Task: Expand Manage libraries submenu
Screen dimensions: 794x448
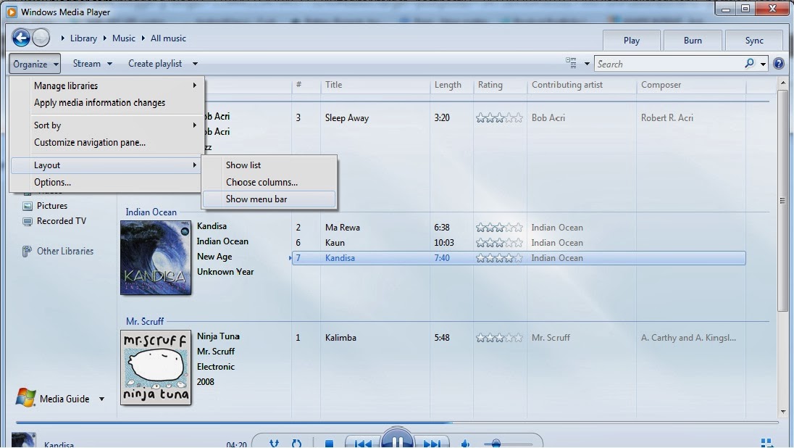Action: click(x=106, y=86)
